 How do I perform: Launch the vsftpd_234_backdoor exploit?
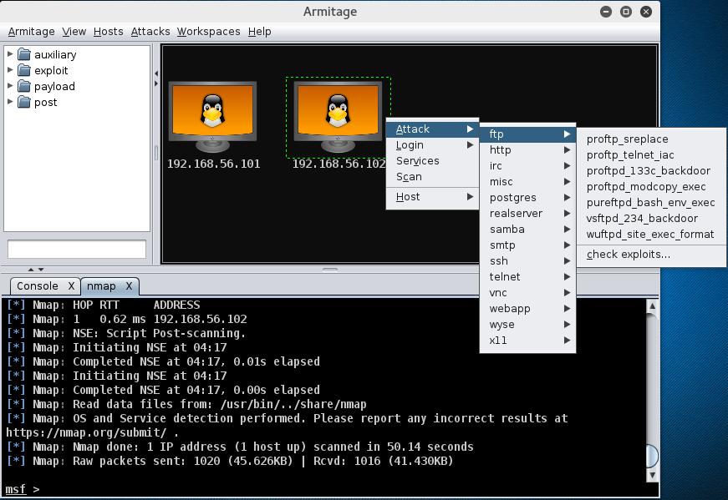click(651, 219)
